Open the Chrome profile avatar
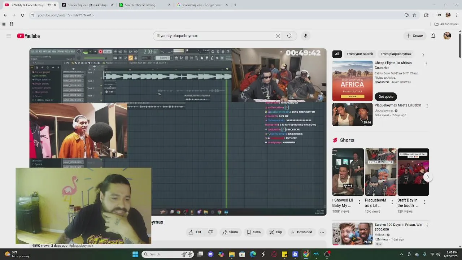Screen dimensions: 462x260 pos(448,15)
